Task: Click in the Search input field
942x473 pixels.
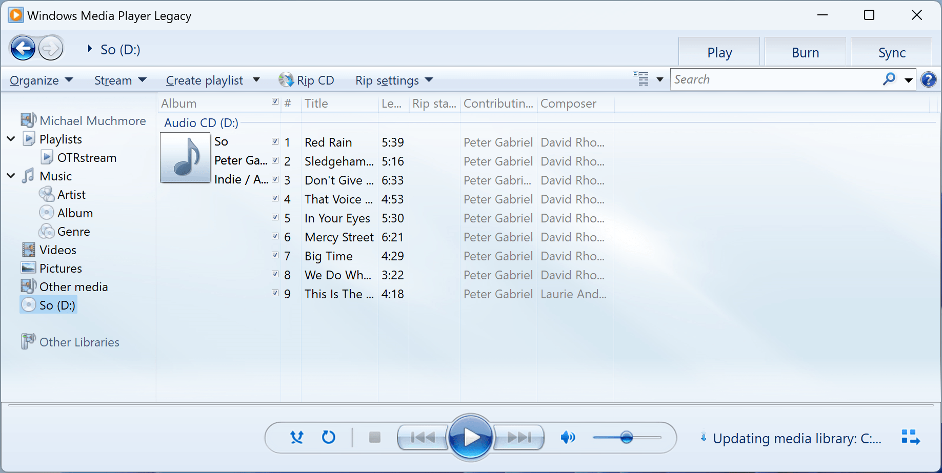Action: [x=775, y=79]
